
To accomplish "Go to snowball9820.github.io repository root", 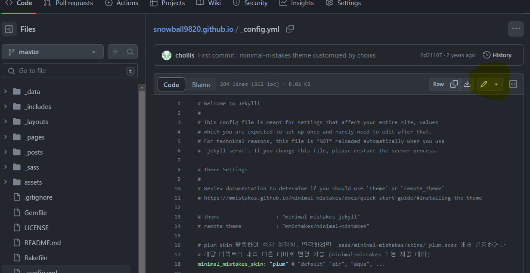I will (193, 29).
